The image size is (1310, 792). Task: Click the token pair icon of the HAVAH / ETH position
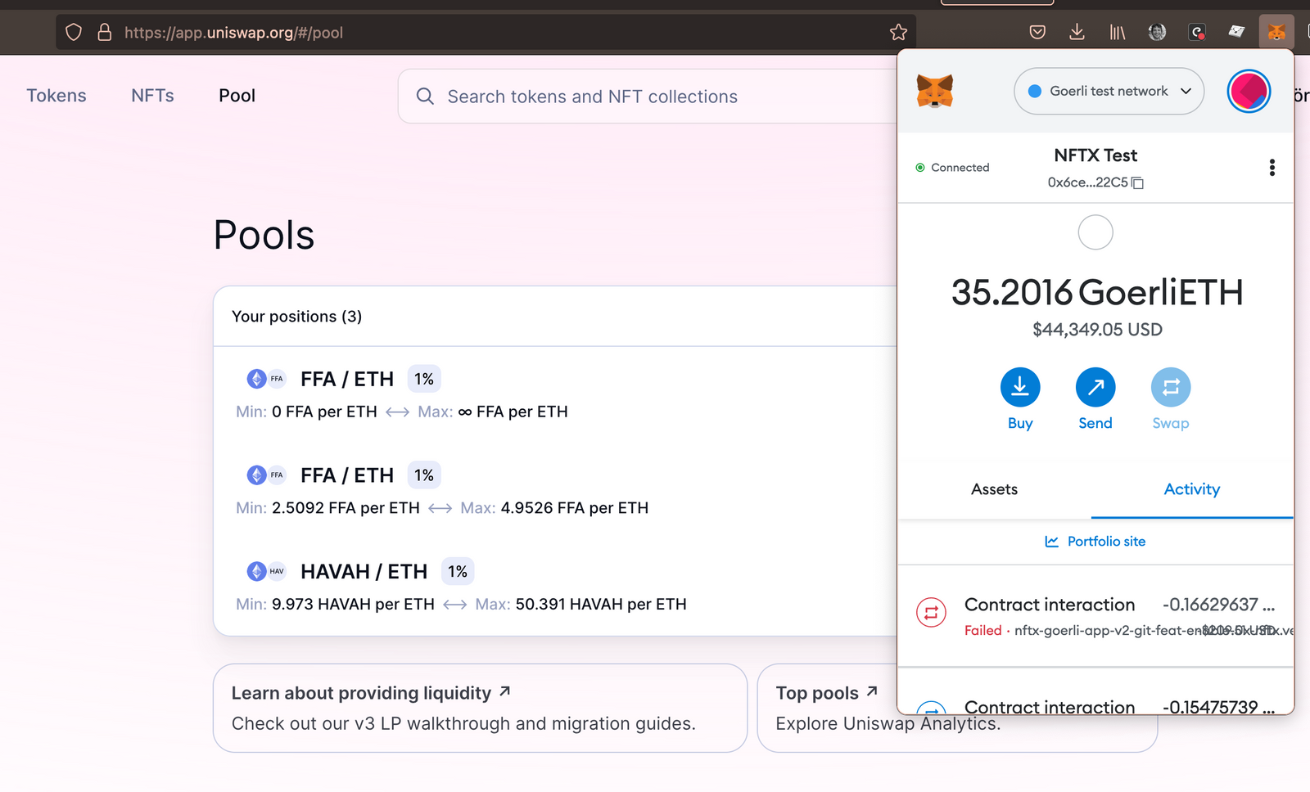[x=266, y=571]
